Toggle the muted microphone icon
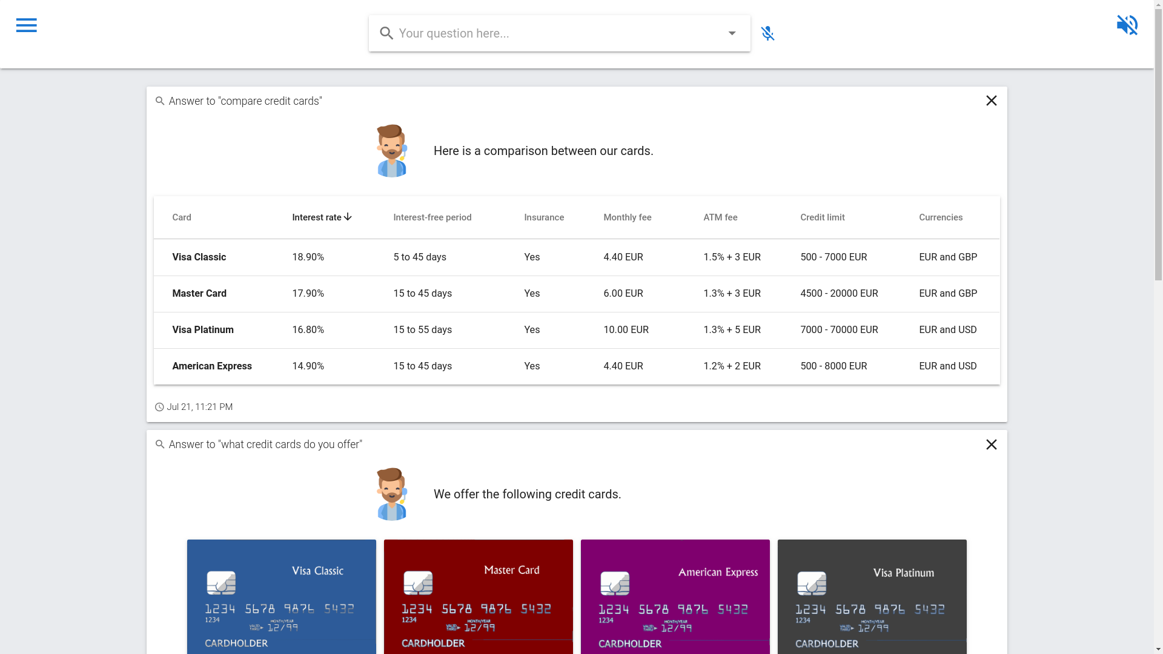 click(767, 33)
